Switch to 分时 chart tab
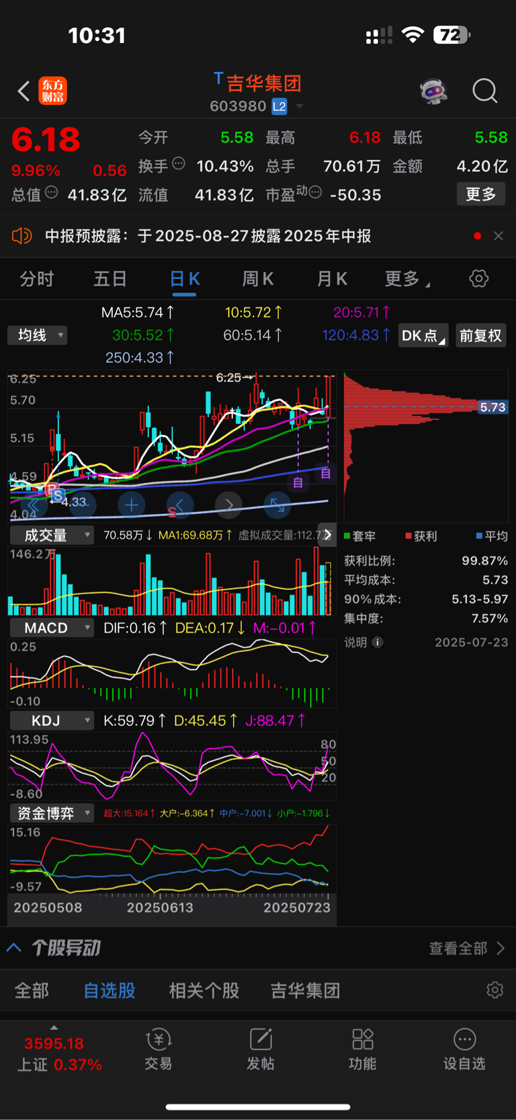Screen dimensions: 516x1120 [x=37, y=279]
